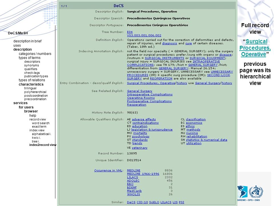Viewport: 274px width, 206px height.
Task: Open Postoperative Complications related link
Action: pos(149,101)
